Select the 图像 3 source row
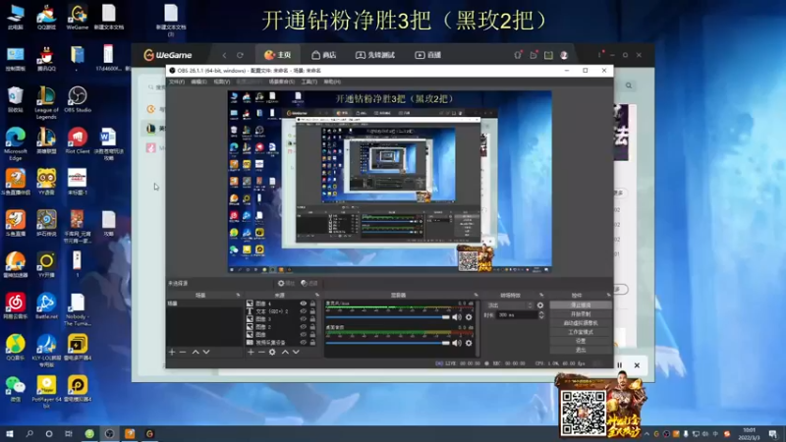786x442 pixels. pos(281,318)
